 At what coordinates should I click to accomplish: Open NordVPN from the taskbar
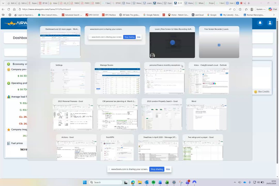click(x=194, y=182)
